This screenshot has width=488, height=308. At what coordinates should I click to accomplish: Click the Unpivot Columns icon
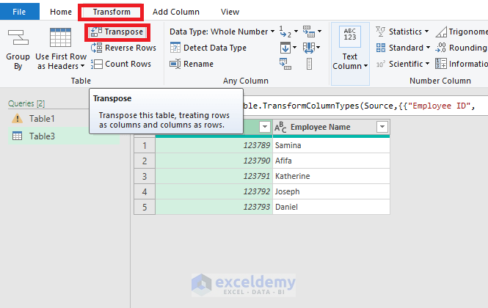(309, 32)
